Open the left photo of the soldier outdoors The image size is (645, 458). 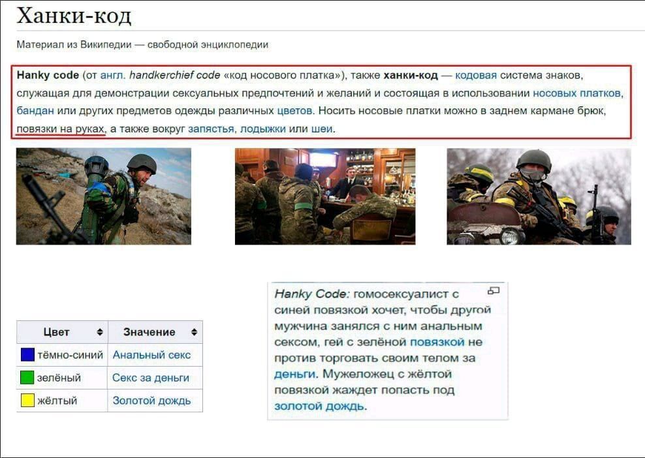pos(104,196)
